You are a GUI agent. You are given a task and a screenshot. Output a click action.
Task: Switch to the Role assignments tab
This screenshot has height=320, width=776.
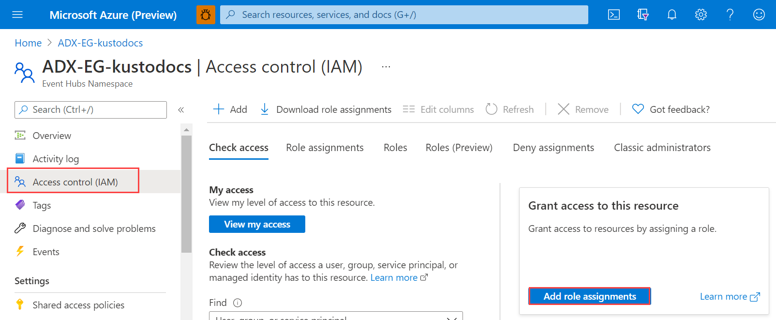[x=325, y=148]
